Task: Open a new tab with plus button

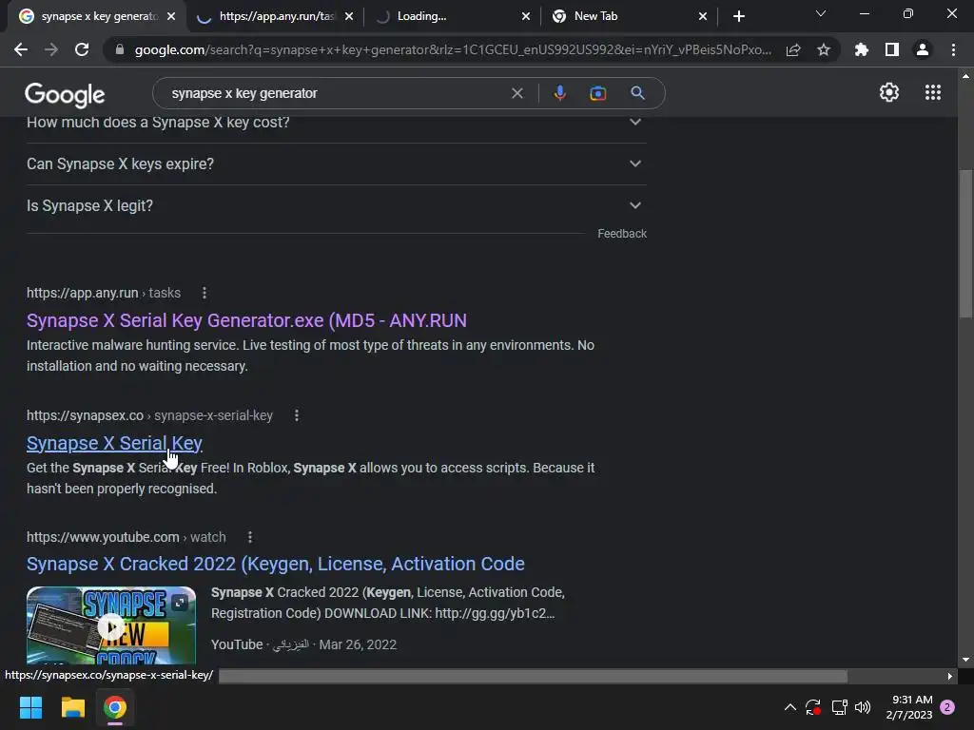Action: (738, 16)
